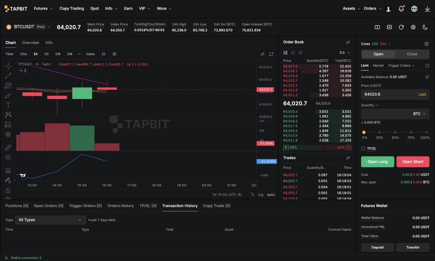The height and width of the screenshot is (261, 435).
Task: Open the All Types filter dropdown
Action: 50,220
